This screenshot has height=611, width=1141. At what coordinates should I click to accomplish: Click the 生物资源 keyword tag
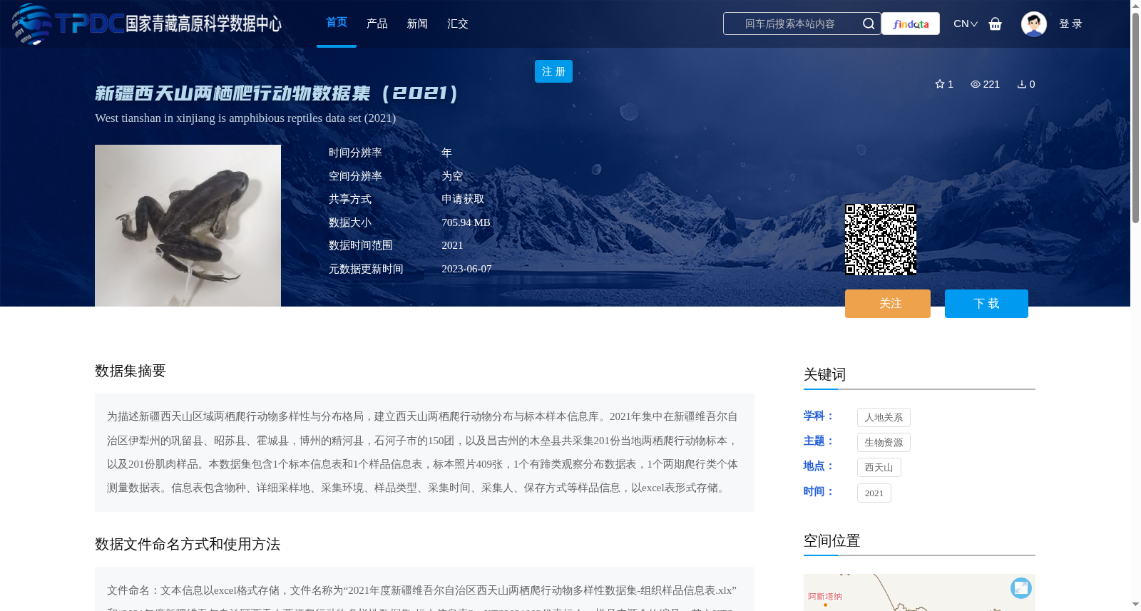pos(884,442)
